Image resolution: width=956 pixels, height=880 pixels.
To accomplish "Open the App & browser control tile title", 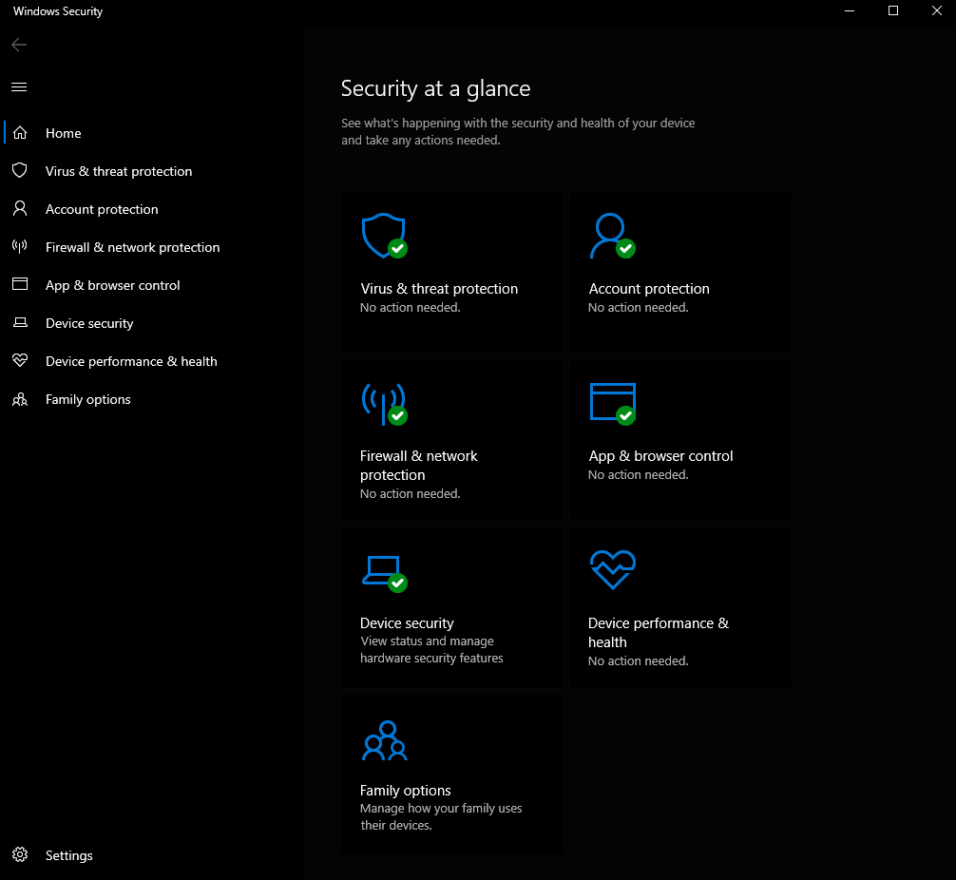I will (x=660, y=456).
